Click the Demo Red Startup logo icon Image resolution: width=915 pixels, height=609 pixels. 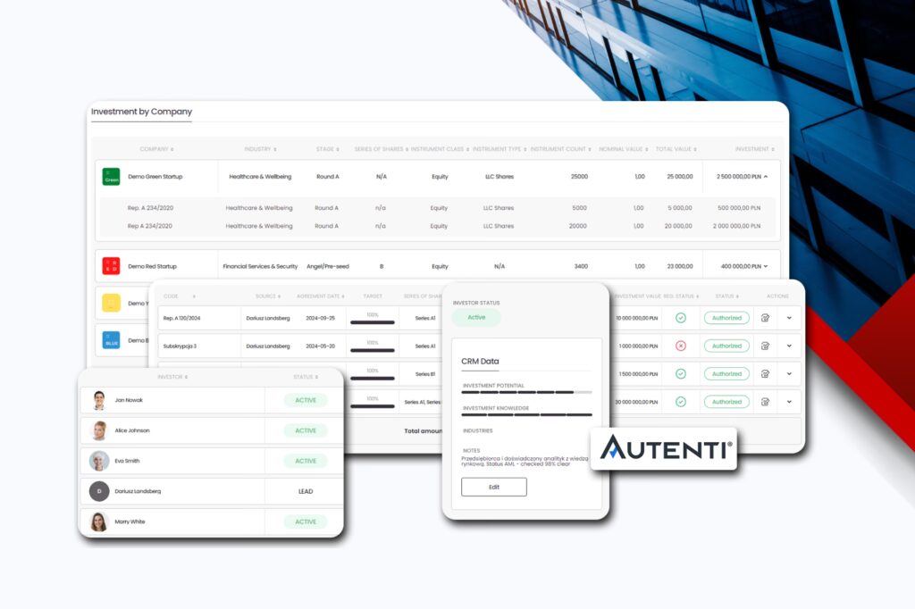coord(111,266)
